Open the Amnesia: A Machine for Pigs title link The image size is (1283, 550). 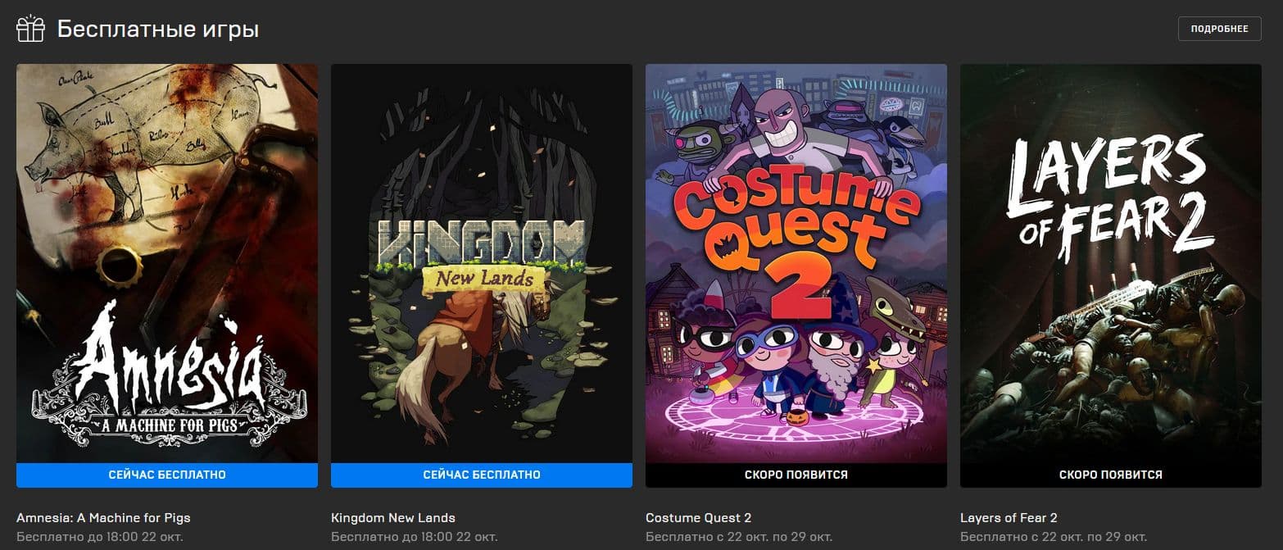coord(103,517)
